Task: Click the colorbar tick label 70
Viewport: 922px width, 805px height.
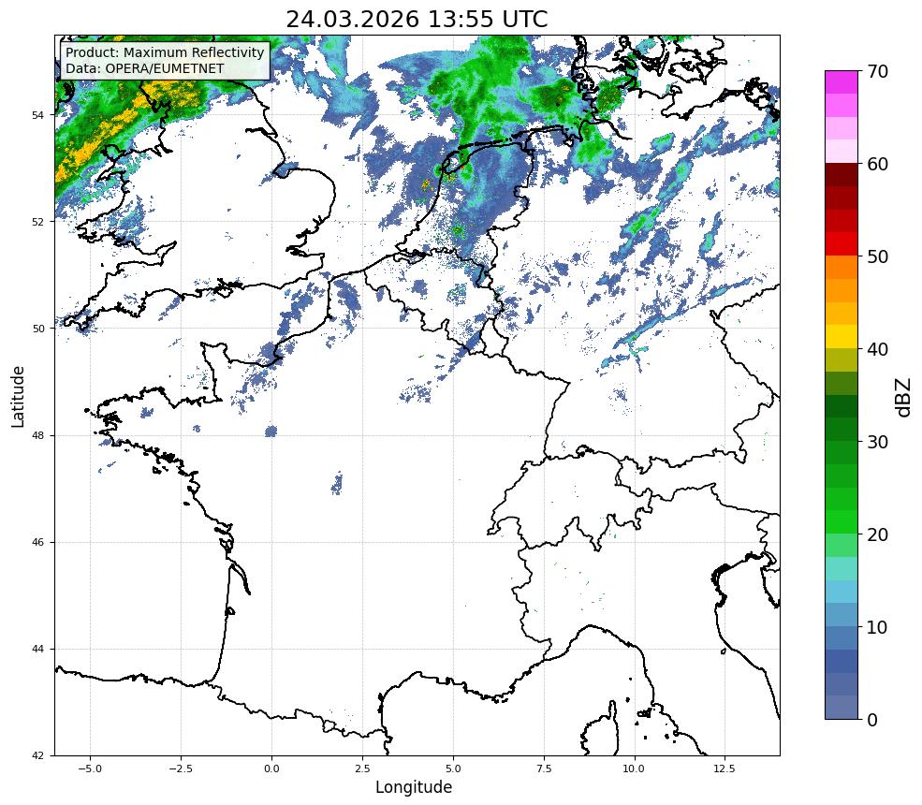Action: tap(877, 72)
